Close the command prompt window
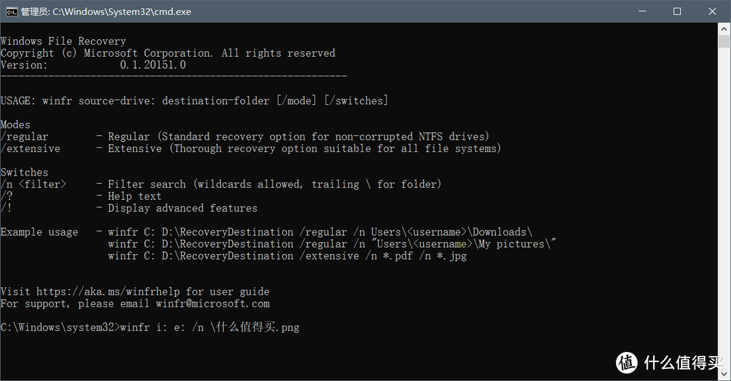The height and width of the screenshot is (381, 731). (712, 11)
